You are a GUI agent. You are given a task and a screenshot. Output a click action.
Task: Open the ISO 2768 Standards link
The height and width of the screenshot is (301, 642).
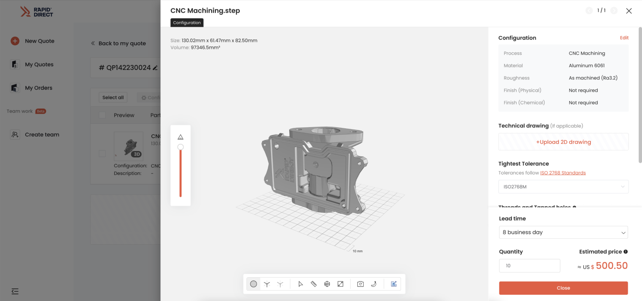pos(563,173)
